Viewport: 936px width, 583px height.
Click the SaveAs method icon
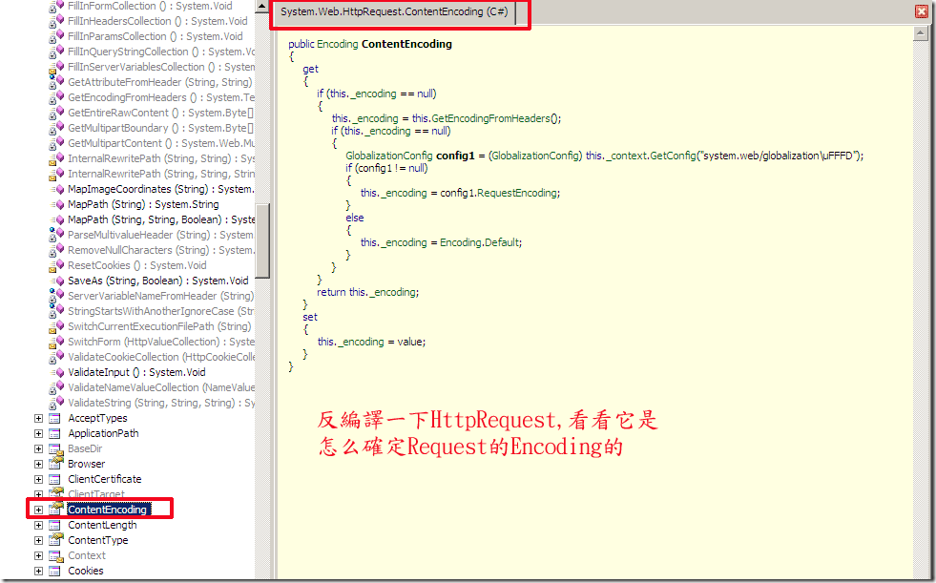[56, 281]
